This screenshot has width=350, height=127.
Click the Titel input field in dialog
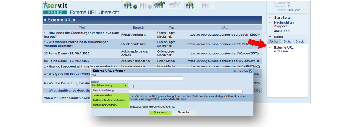pos(137,78)
